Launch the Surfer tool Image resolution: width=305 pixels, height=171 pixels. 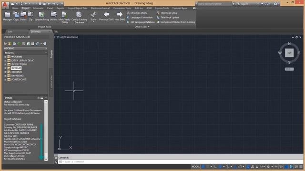pyautogui.click(x=93, y=17)
